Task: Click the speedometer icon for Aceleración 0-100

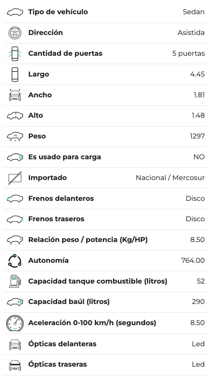Action: 15,323
